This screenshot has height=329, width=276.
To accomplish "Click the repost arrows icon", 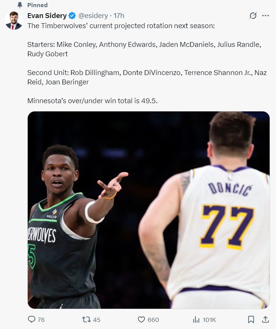I will (86, 319).
